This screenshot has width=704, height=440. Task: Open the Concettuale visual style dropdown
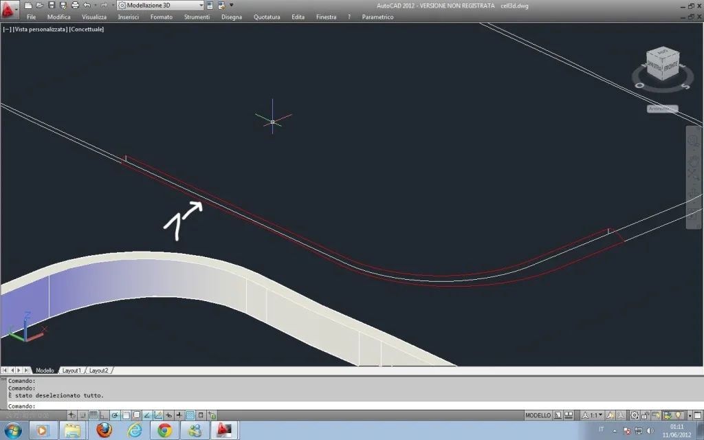[x=87, y=29]
